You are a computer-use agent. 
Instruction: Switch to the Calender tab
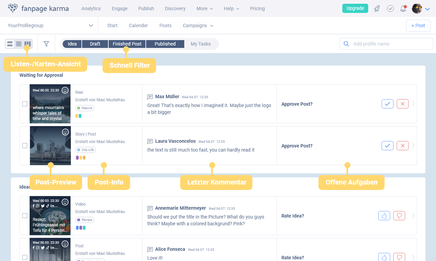pos(138,25)
